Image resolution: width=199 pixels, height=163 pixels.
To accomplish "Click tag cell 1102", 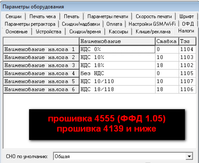I will pos(187,65).
